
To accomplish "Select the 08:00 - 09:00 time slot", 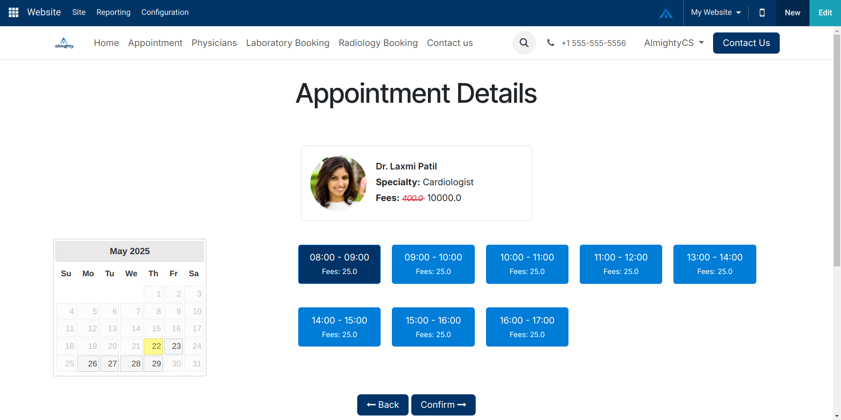I will click(x=339, y=264).
